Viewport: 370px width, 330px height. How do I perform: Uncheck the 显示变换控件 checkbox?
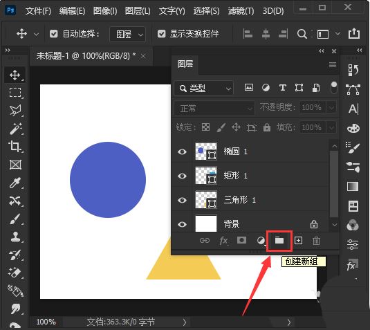pyautogui.click(x=161, y=34)
